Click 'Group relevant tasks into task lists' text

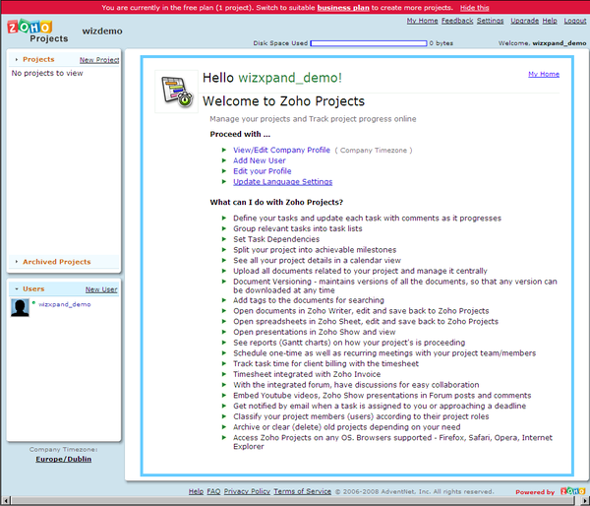point(298,228)
